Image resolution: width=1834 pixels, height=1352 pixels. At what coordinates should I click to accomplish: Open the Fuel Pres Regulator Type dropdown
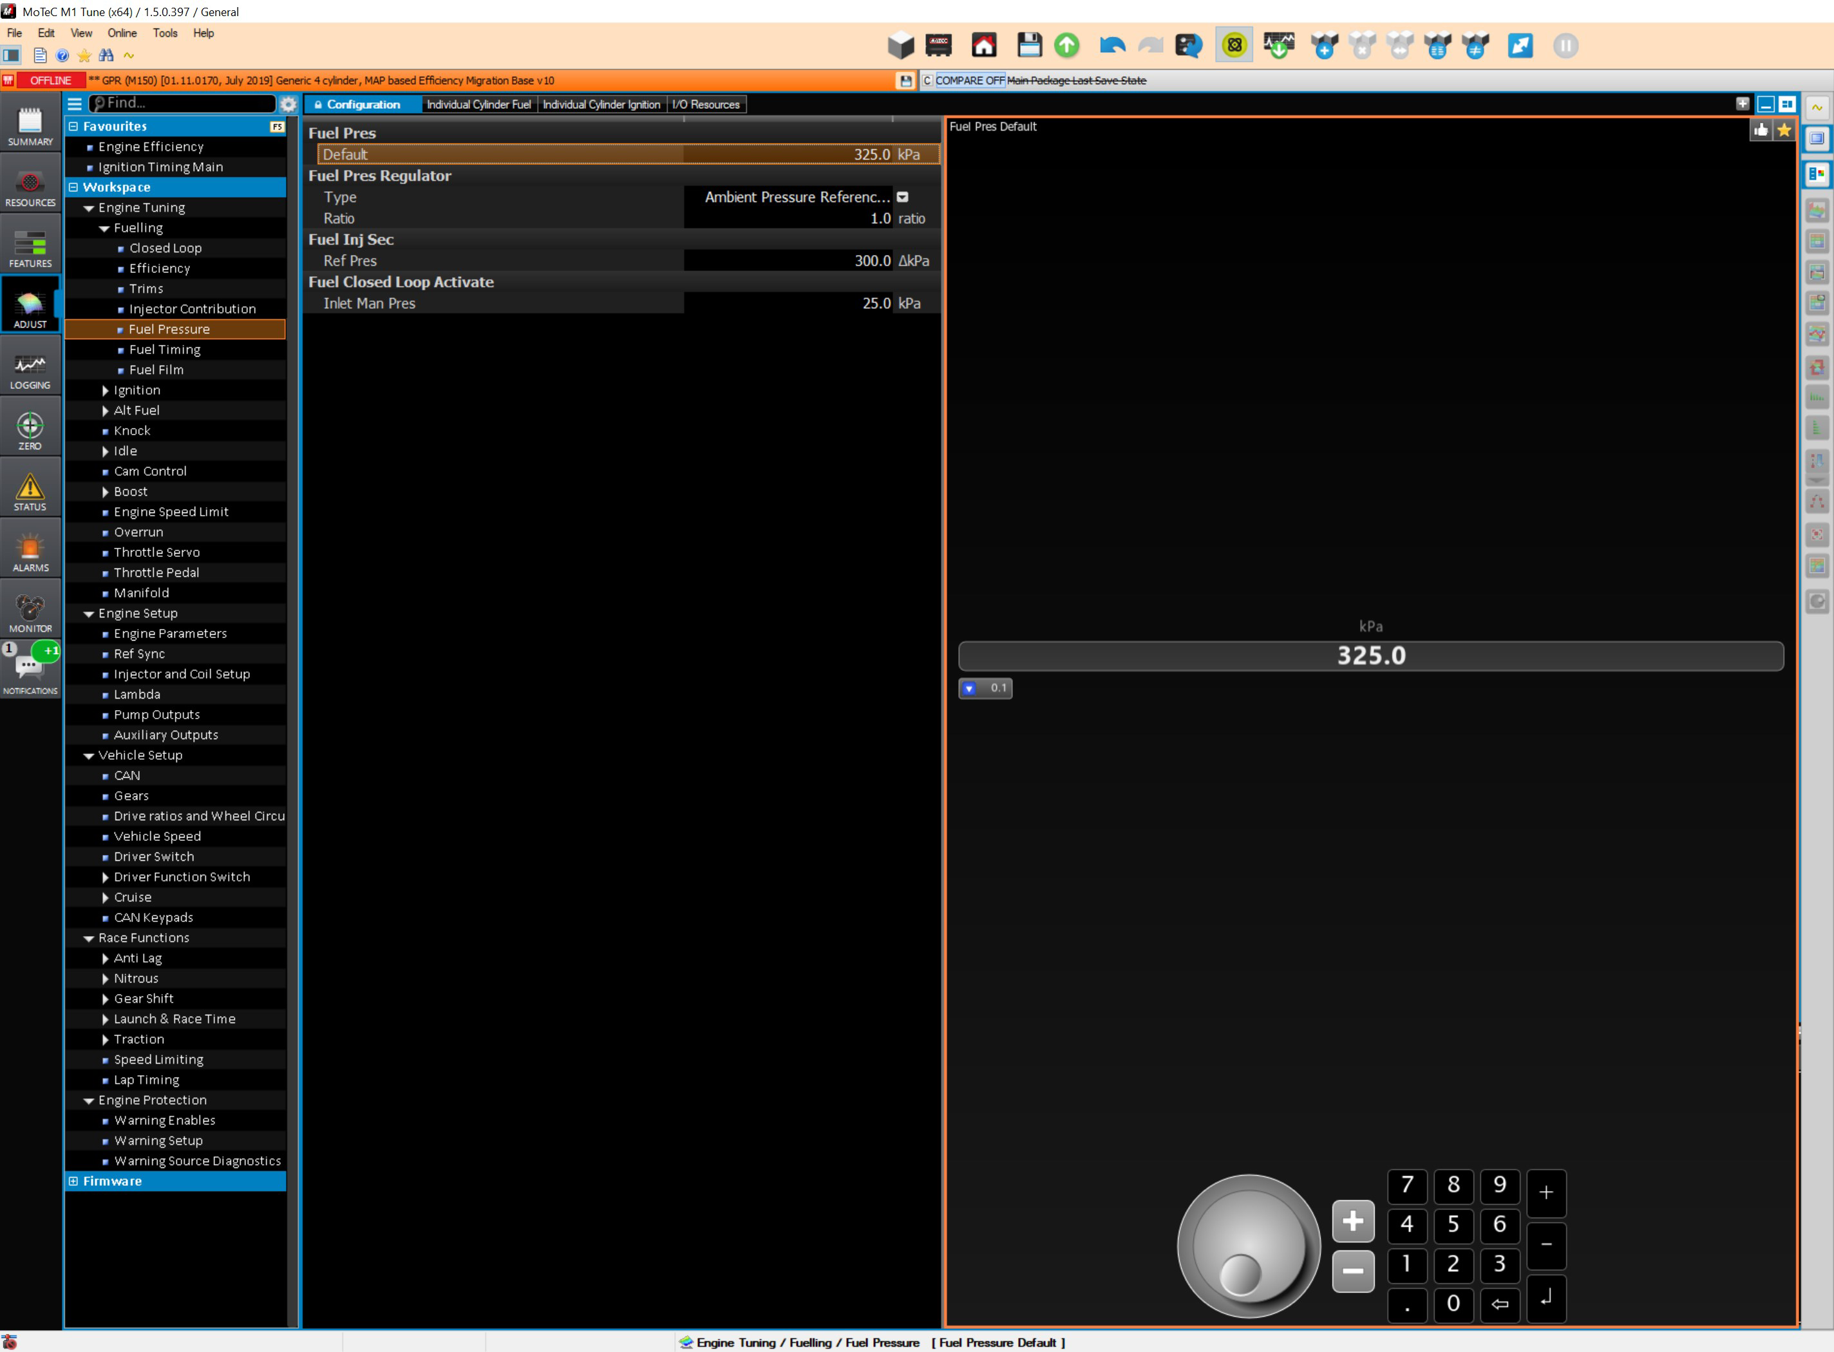click(x=902, y=197)
